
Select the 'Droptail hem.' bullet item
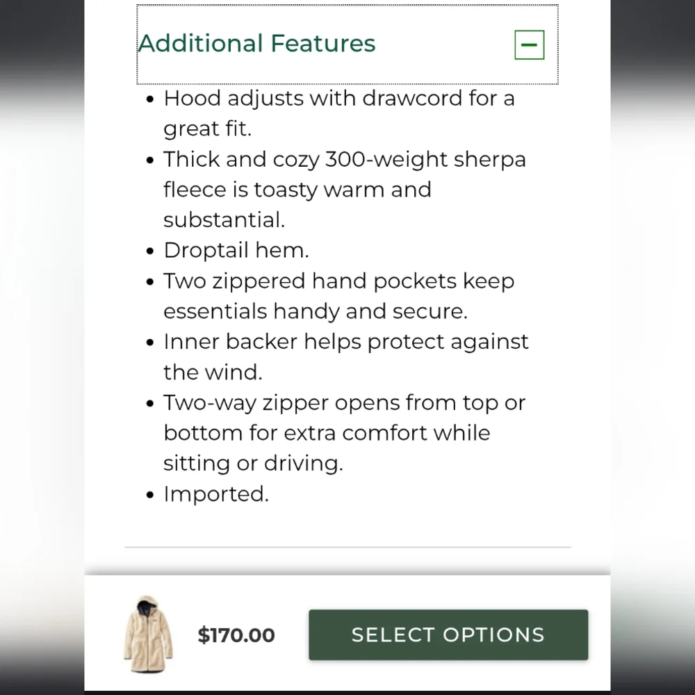click(x=236, y=250)
